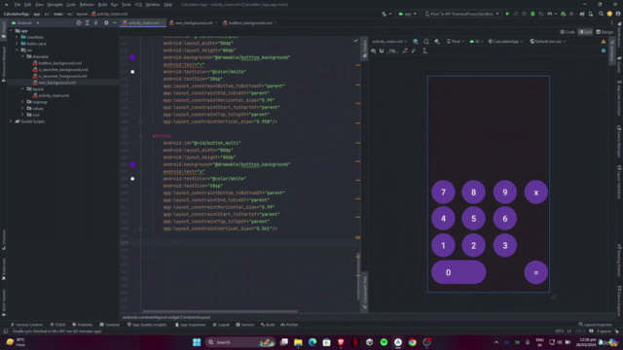Expand the Gradle Scripts node
623x350 pixels.
pyautogui.click(x=11, y=122)
